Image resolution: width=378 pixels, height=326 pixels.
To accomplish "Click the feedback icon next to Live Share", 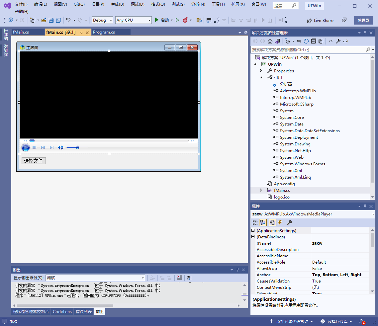I will 344,20.
